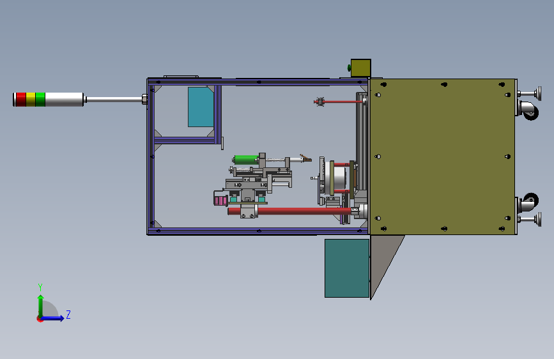The image size is (554, 359).
Task: Pick the green cylinder on the central mechanism
Action: (246, 160)
